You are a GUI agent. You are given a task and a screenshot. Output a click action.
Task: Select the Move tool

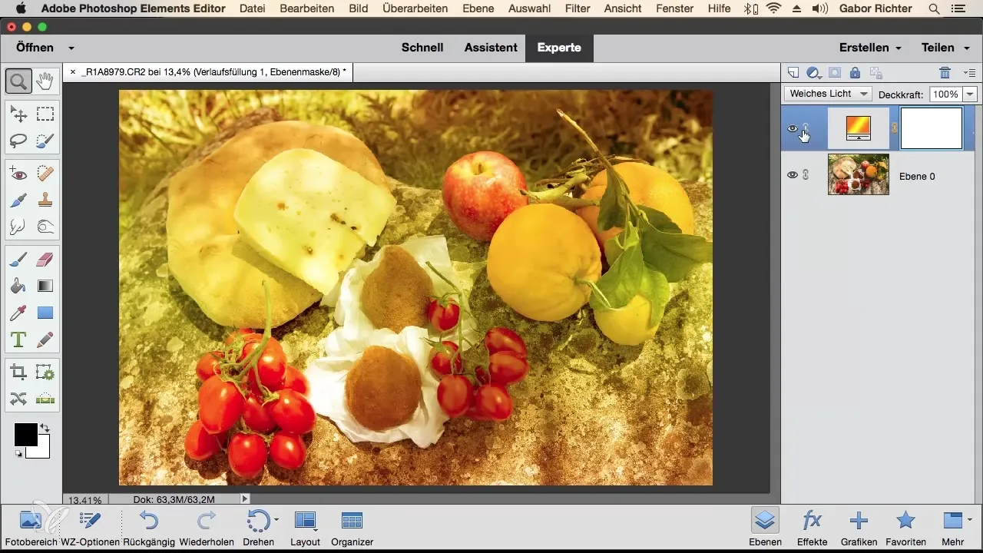[18, 114]
